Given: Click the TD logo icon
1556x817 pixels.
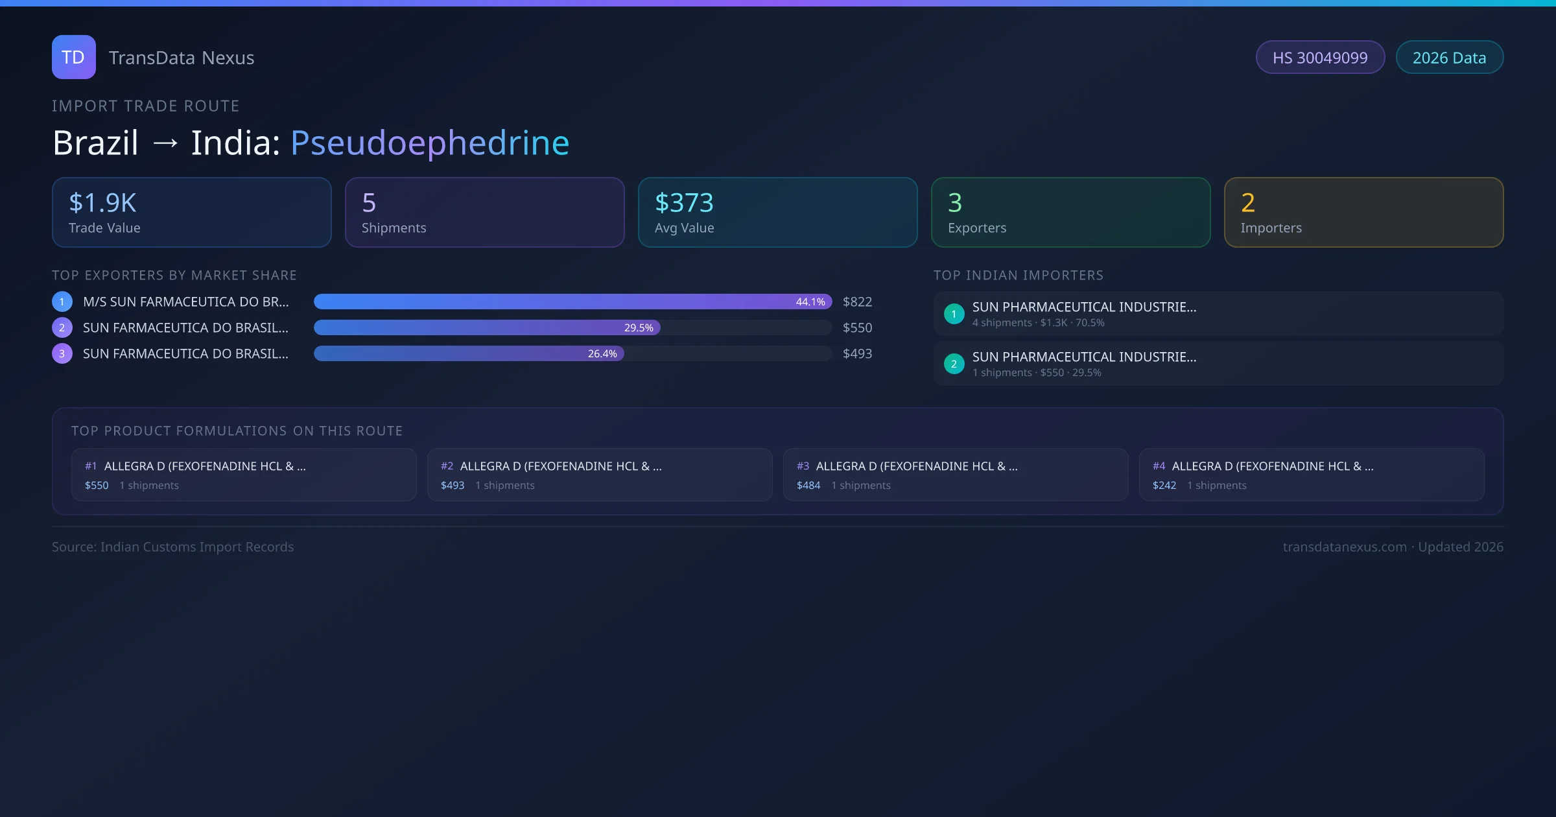Looking at the screenshot, I should pyautogui.click(x=73, y=57).
